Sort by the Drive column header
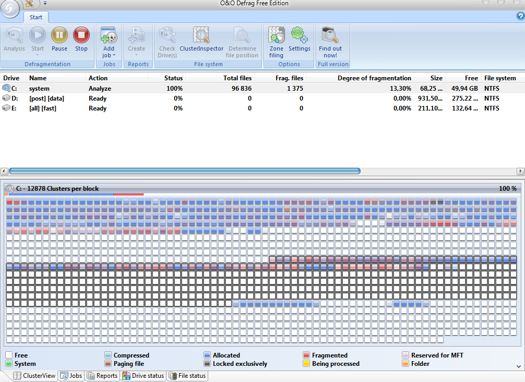Viewport: 525px width, 382px height. tap(11, 78)
